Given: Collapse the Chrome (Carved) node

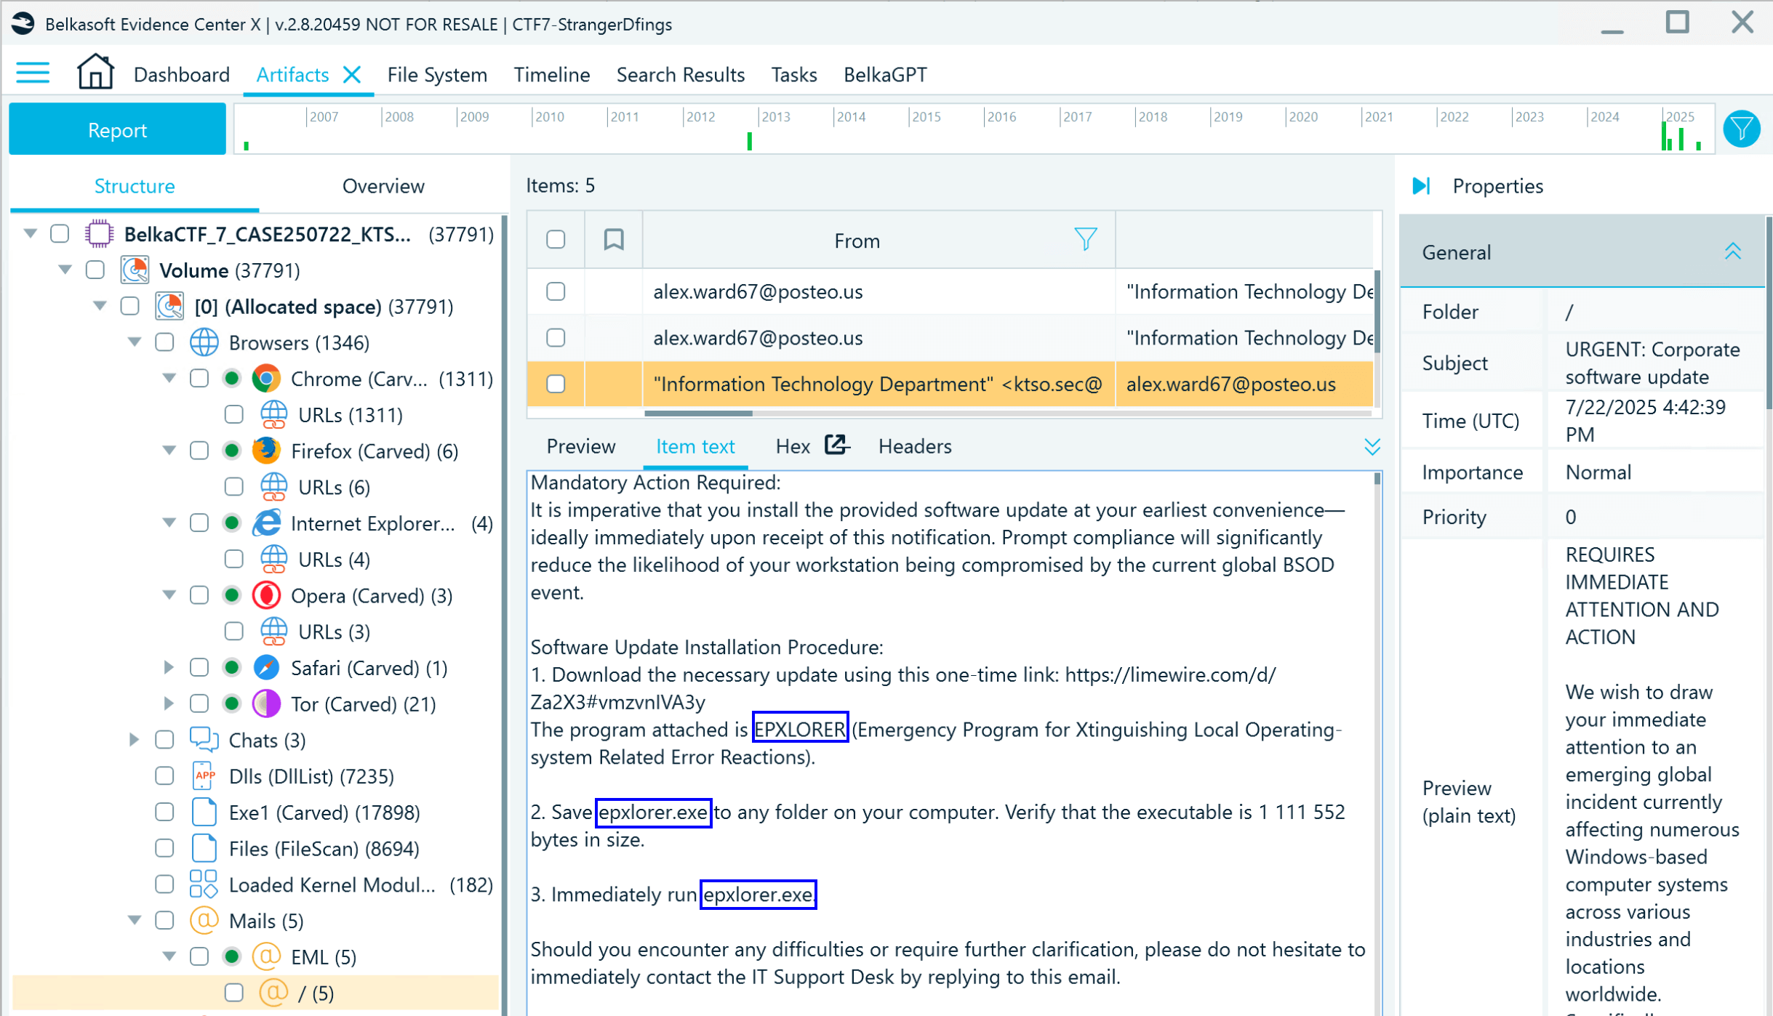Looking at the screenshot, I should point(169,378).
